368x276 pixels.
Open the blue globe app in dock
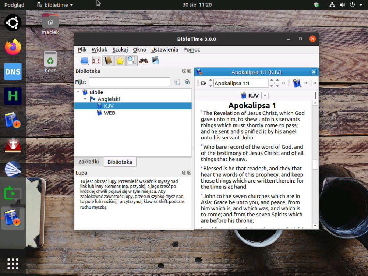(x=13, y=169)
